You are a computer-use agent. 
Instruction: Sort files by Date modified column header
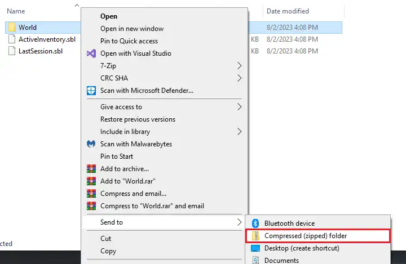(288, 11)
